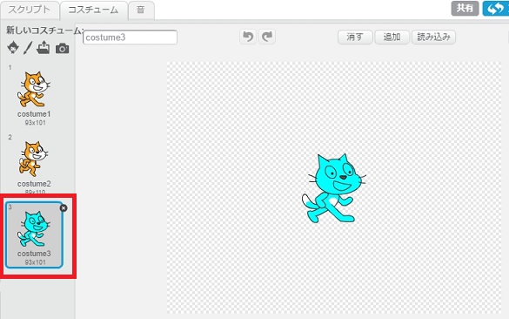Delete costume3 with its x button
Screen dimensions: 509x319
pyautogui.click(x=64, y=208)
